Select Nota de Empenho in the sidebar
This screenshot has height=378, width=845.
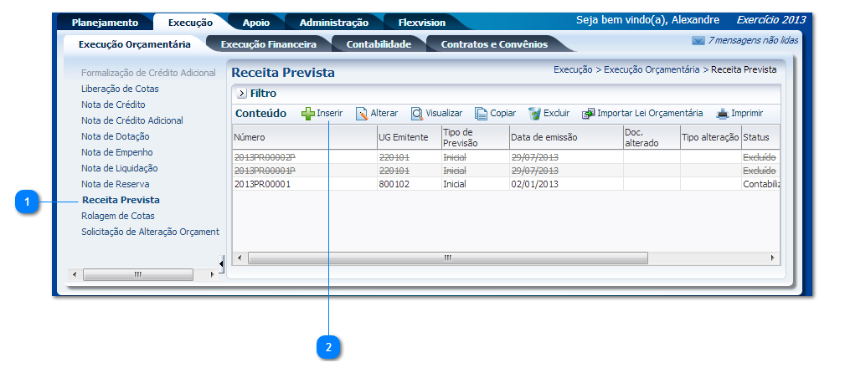coord(117,152)
